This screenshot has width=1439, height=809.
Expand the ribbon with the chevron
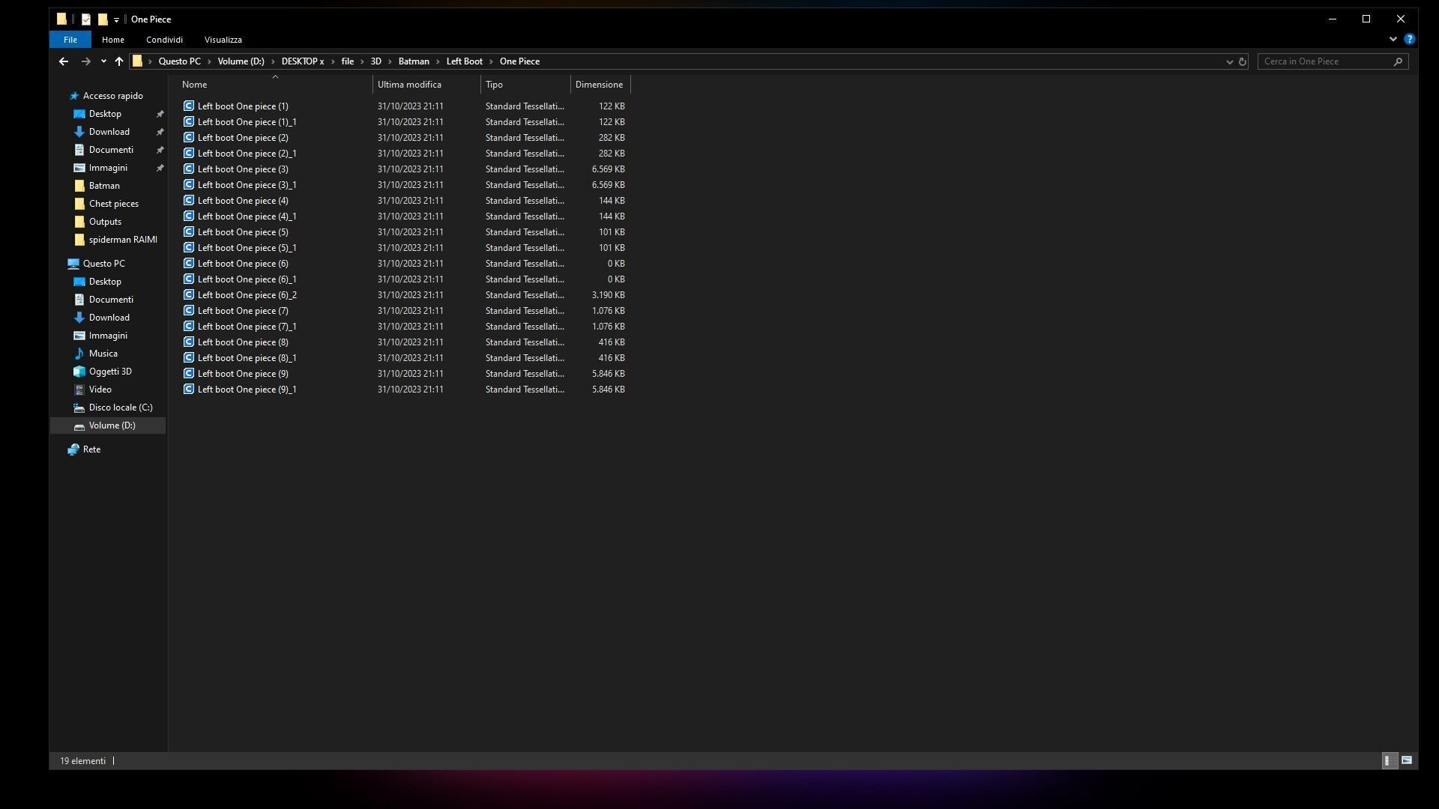pyautogui.click(x=1393, y=39)
